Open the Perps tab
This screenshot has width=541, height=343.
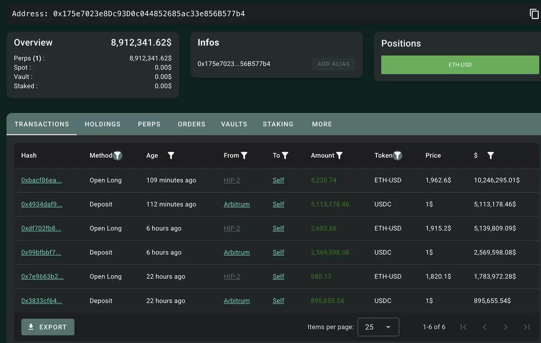coord(149,124)
